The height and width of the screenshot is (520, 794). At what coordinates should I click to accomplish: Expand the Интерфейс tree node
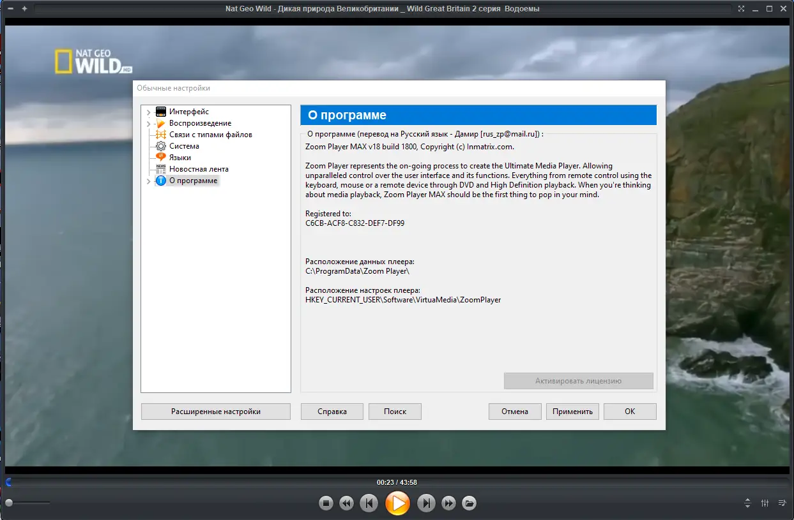pyautogui.click(x=149, y=112)
